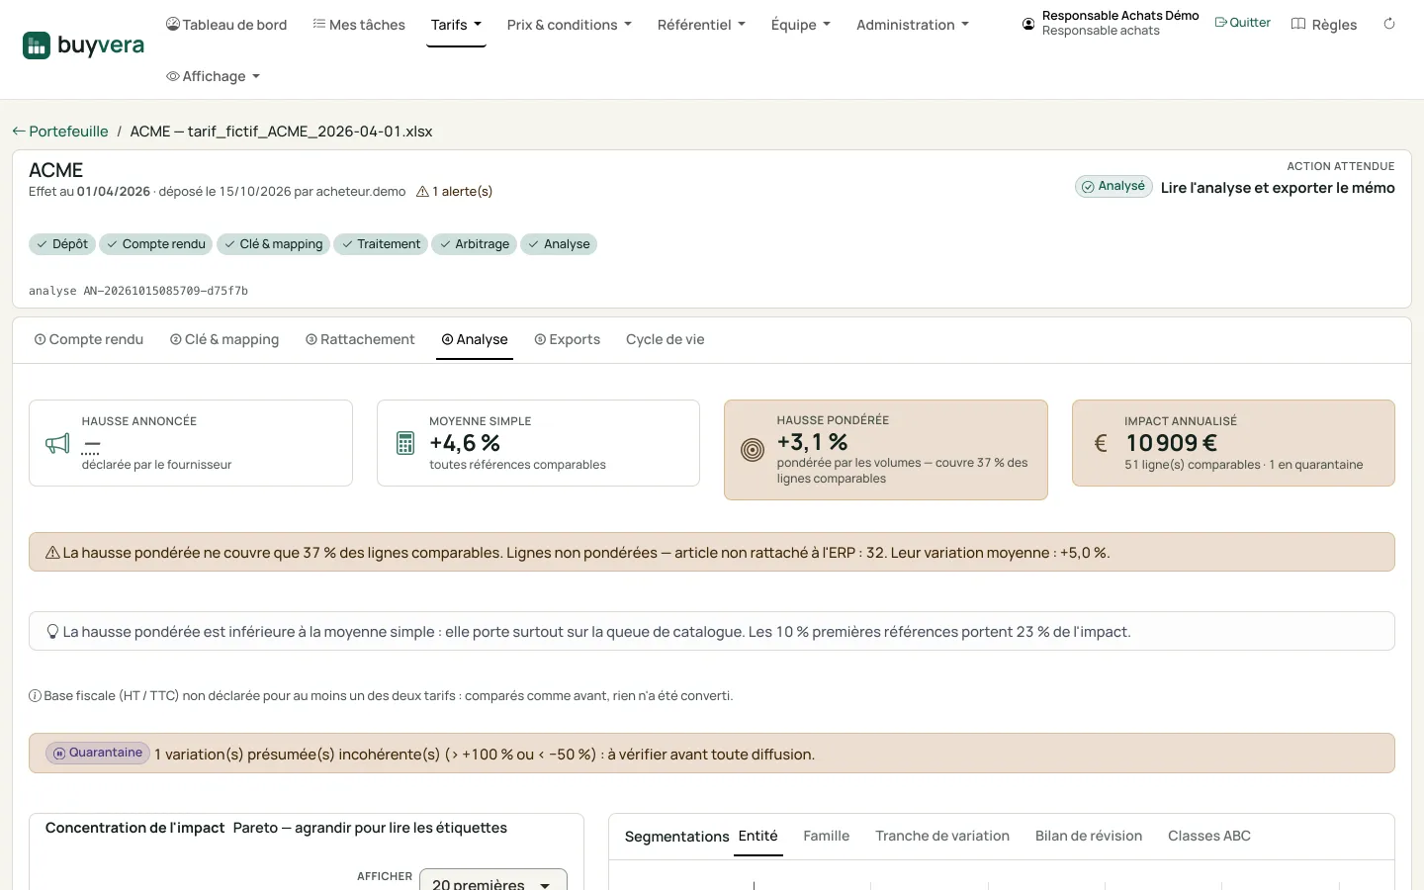Screen dimensions: 1424x890
Task: Click the user profile icon
Action: coord(1028,24)
